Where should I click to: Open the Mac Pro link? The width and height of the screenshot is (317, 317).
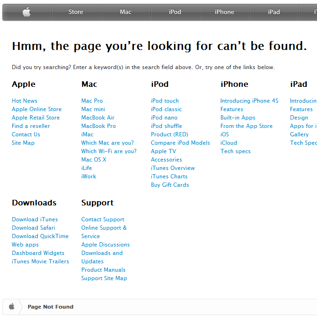point(92,101)
